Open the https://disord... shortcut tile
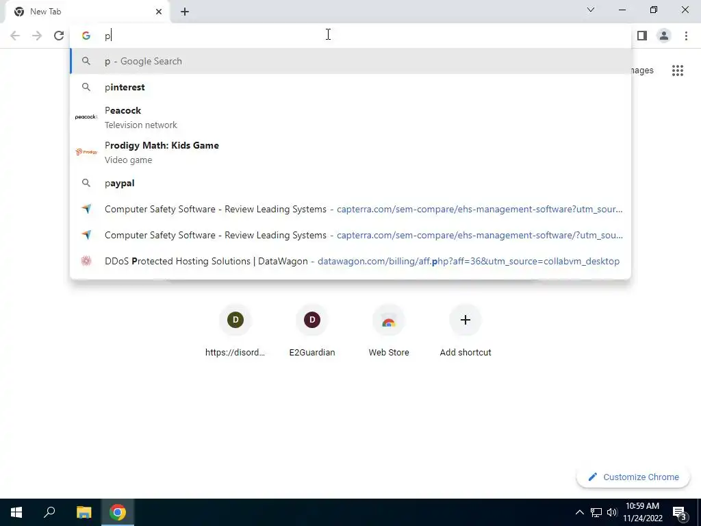This screenshot has height=526, width=701. coord(235,331)
